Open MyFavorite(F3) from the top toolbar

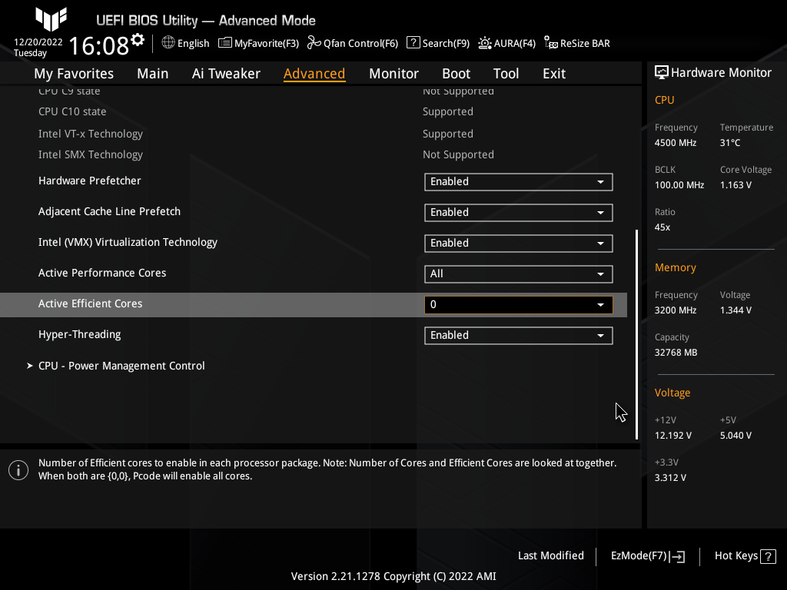(x=225, y=43)
